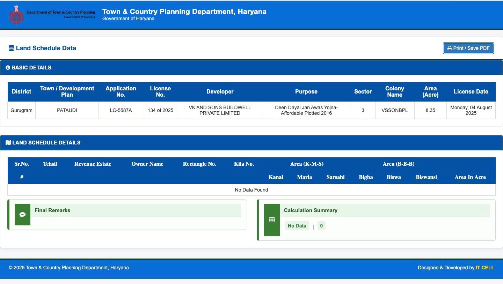Image resolution: width=503 pixels, height=284 pixels.
Task: Click the Revenue Estate column header
Action: tap(93, 164)
